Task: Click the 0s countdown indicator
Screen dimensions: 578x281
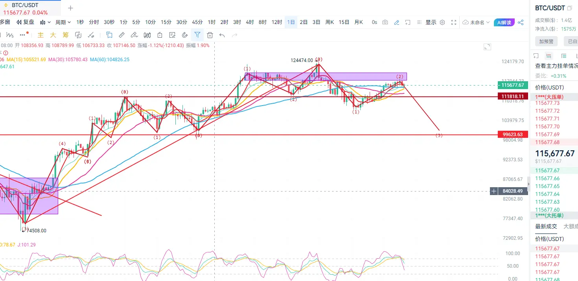Action: 374,22
